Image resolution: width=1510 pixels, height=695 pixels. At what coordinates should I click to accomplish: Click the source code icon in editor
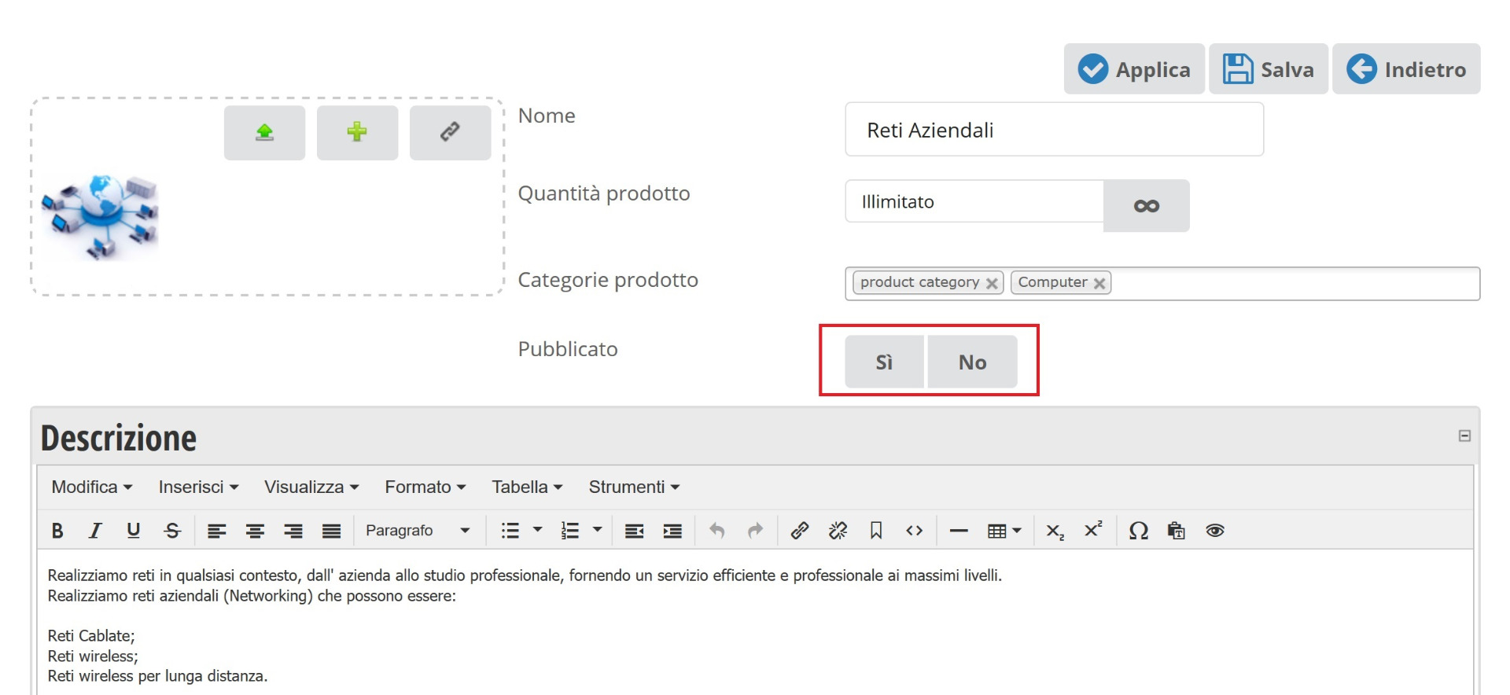914,531
